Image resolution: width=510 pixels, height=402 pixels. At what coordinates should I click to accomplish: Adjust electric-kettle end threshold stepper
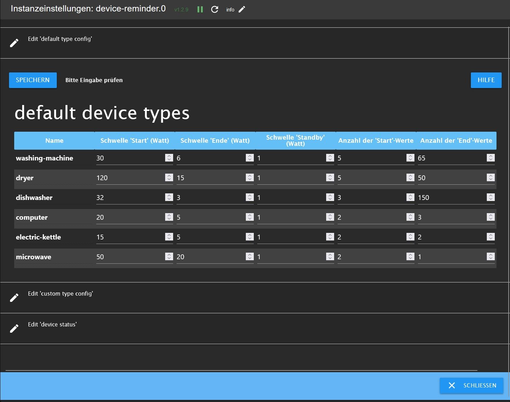250,237
